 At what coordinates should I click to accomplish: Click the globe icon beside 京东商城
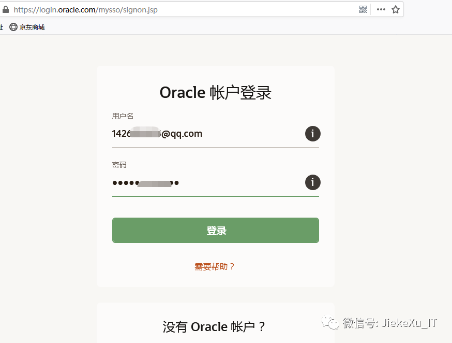tap(13, 27)
